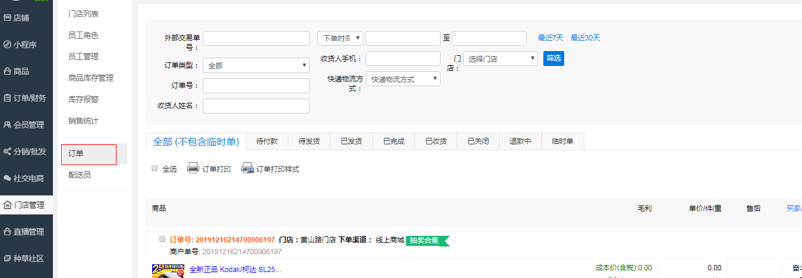Open the 临时单 tab
Viewport: 802px width, 278px height.
(x=562, y=141)
